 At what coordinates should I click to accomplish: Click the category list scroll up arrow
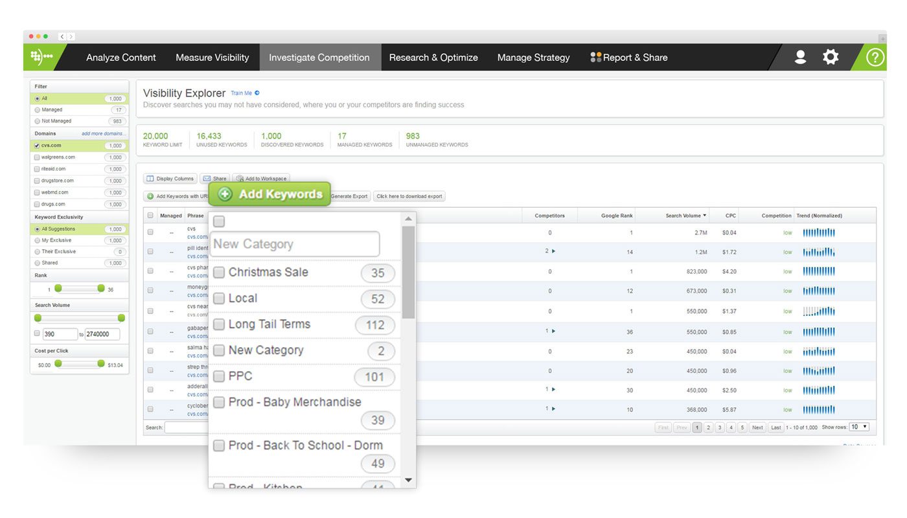(x=408, y=219)
